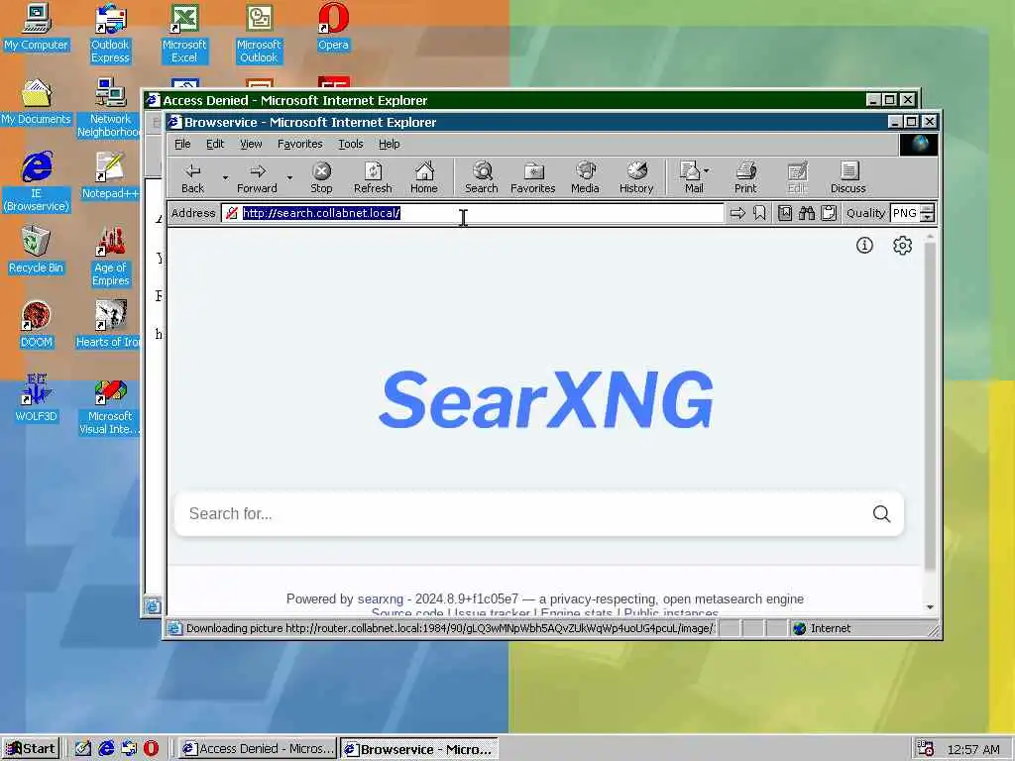Switch to Access Denied taskbar button
The width and height of the screenshot is (1015, 761).
click(x=257, y=749)
